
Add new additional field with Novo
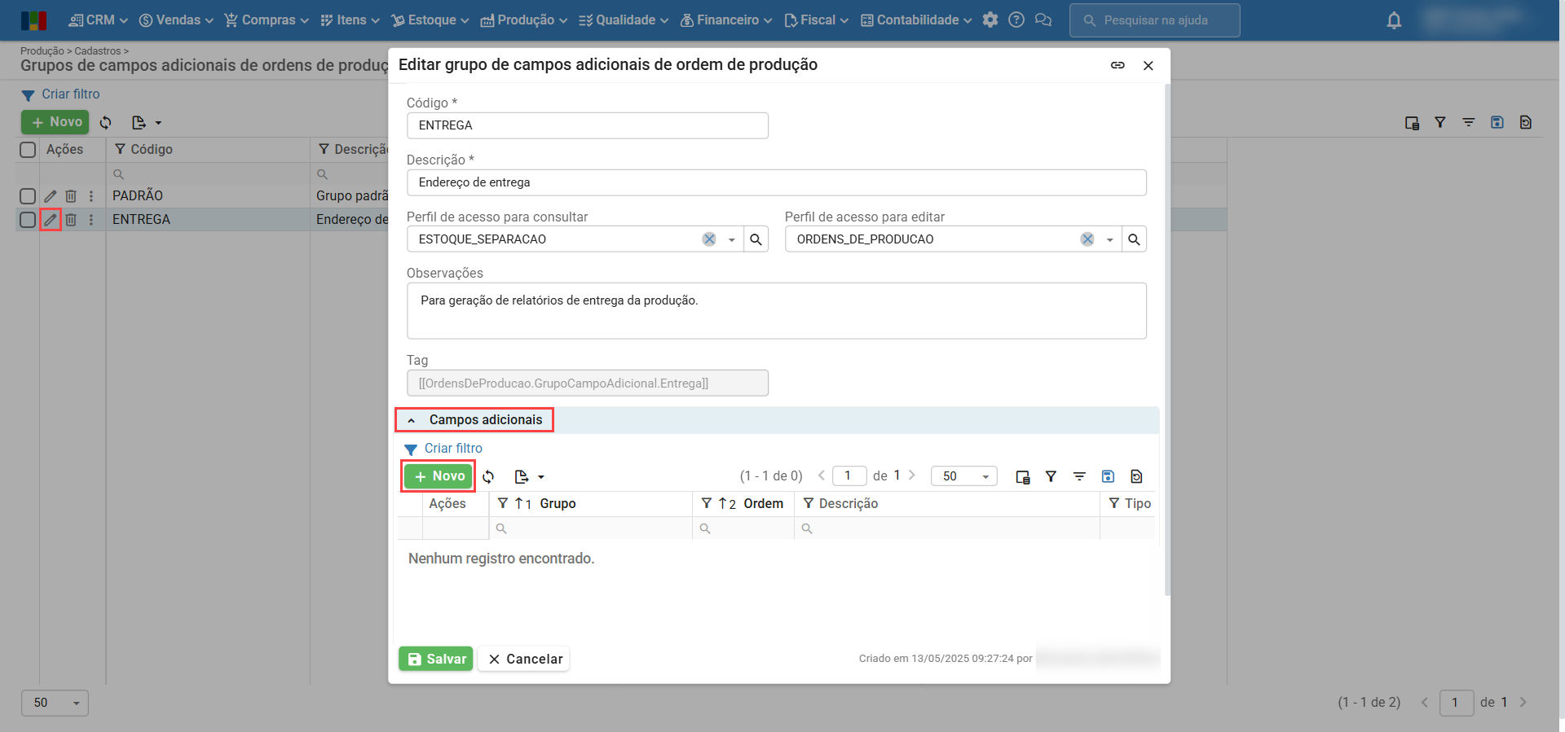[439, 476]
